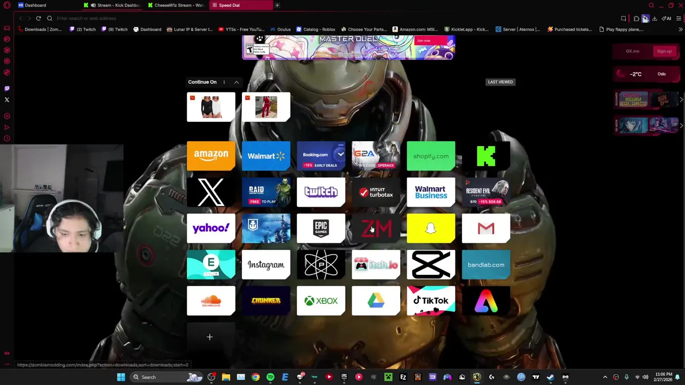The image size is (685, 385).
Task: Open the Epic Games speed dial tile
Action: pos(321,228)
